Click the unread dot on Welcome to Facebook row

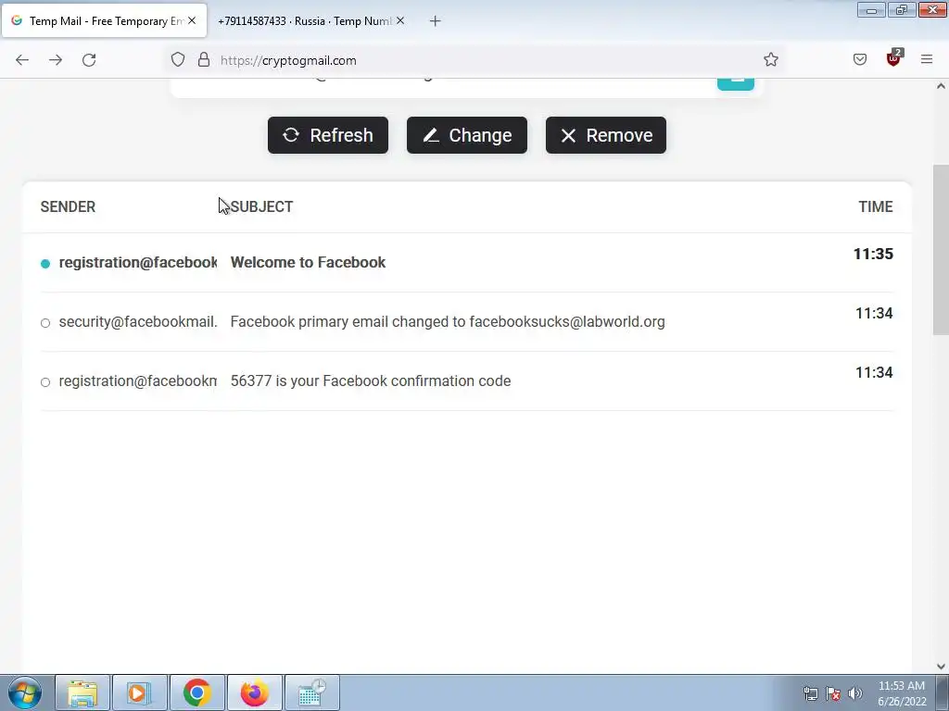click(45, 264)
